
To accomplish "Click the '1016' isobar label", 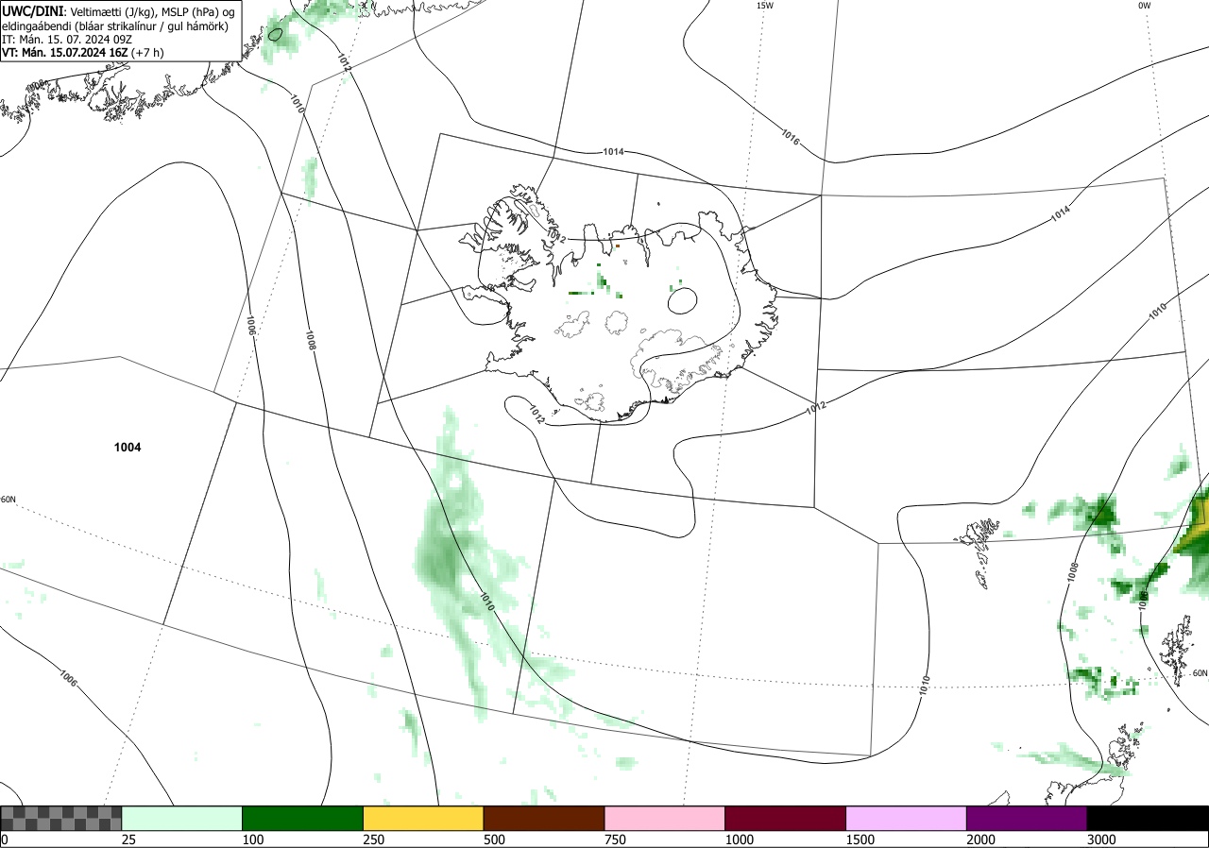I will 791,136.
